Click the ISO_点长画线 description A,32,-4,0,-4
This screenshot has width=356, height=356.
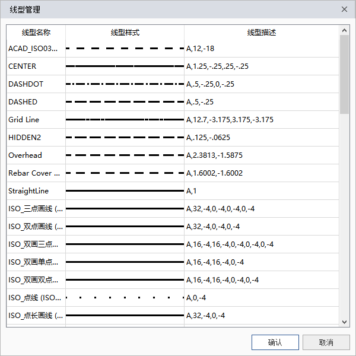205,316
